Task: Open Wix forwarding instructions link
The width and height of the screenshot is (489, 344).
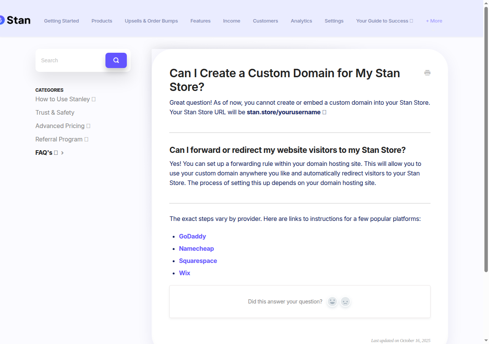Action: coord(185,273)
